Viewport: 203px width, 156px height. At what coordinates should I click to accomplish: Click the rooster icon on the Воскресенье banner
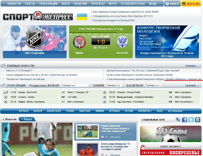pos(143,147)
